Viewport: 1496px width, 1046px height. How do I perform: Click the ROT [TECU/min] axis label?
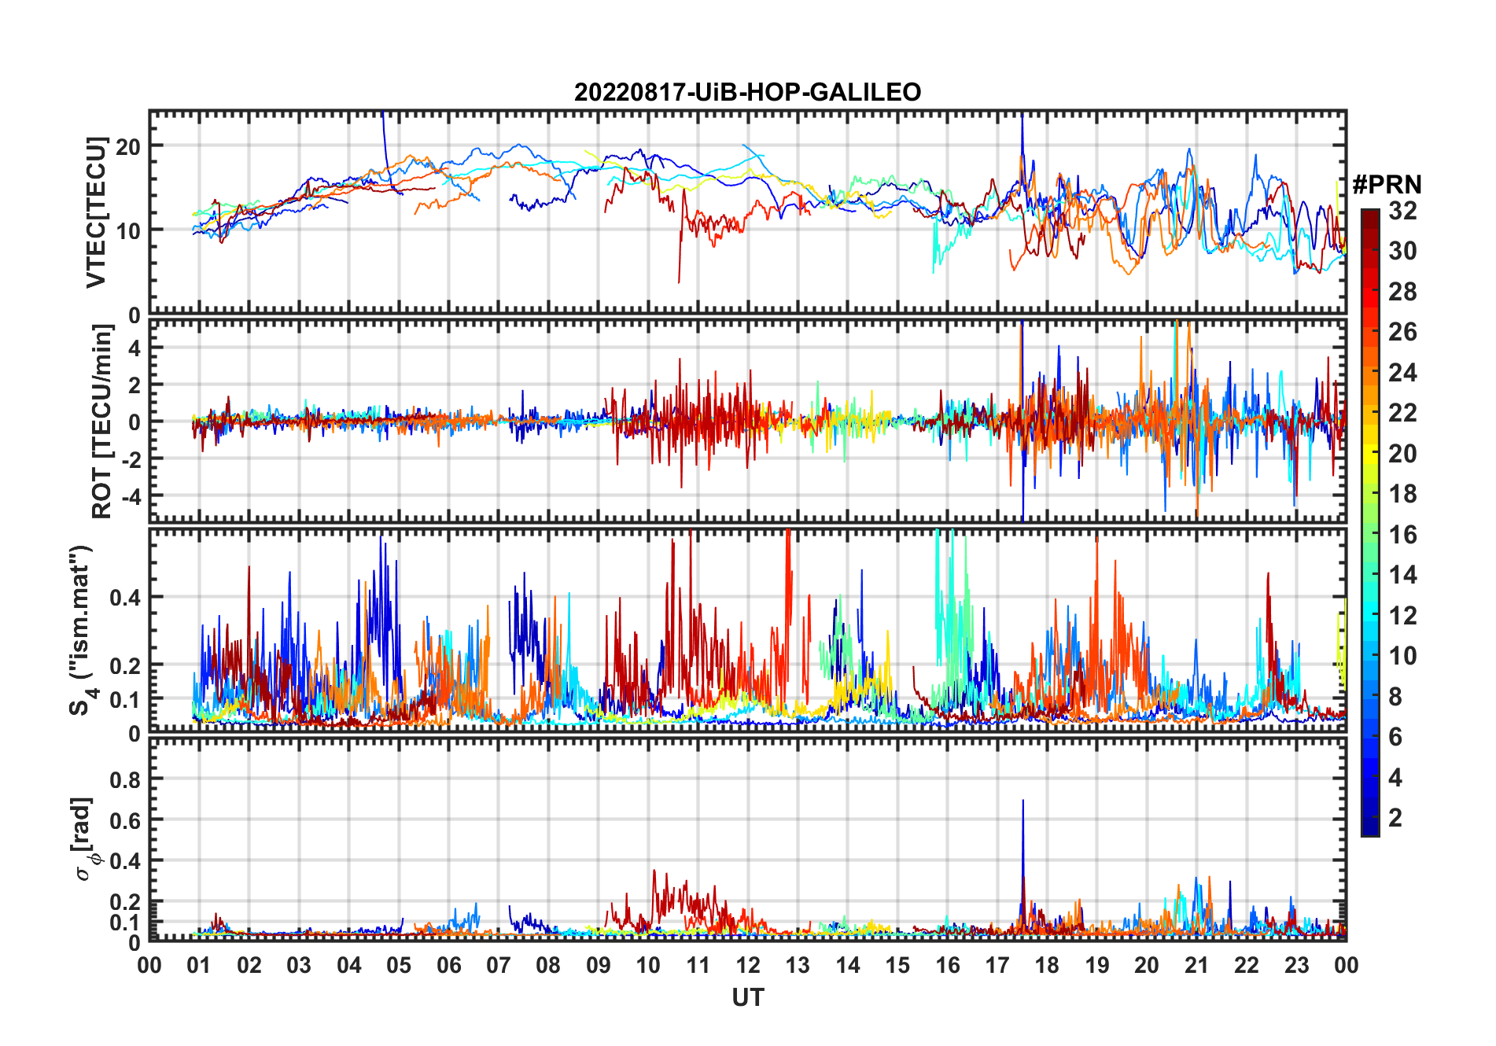(101, 421)
